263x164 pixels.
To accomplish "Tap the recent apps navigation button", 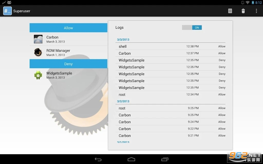I will point(165,159).
